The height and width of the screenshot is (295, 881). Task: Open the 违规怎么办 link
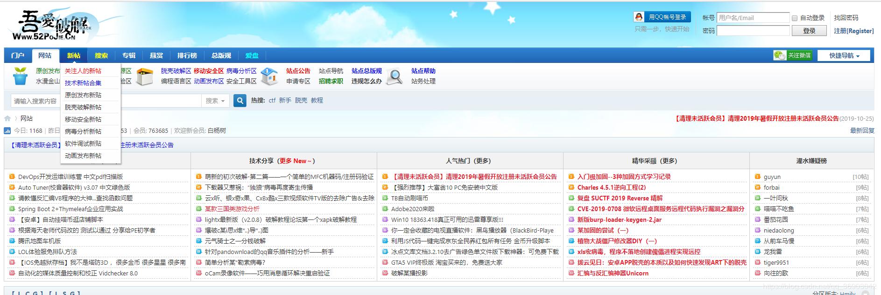click(x=366, y=81)
